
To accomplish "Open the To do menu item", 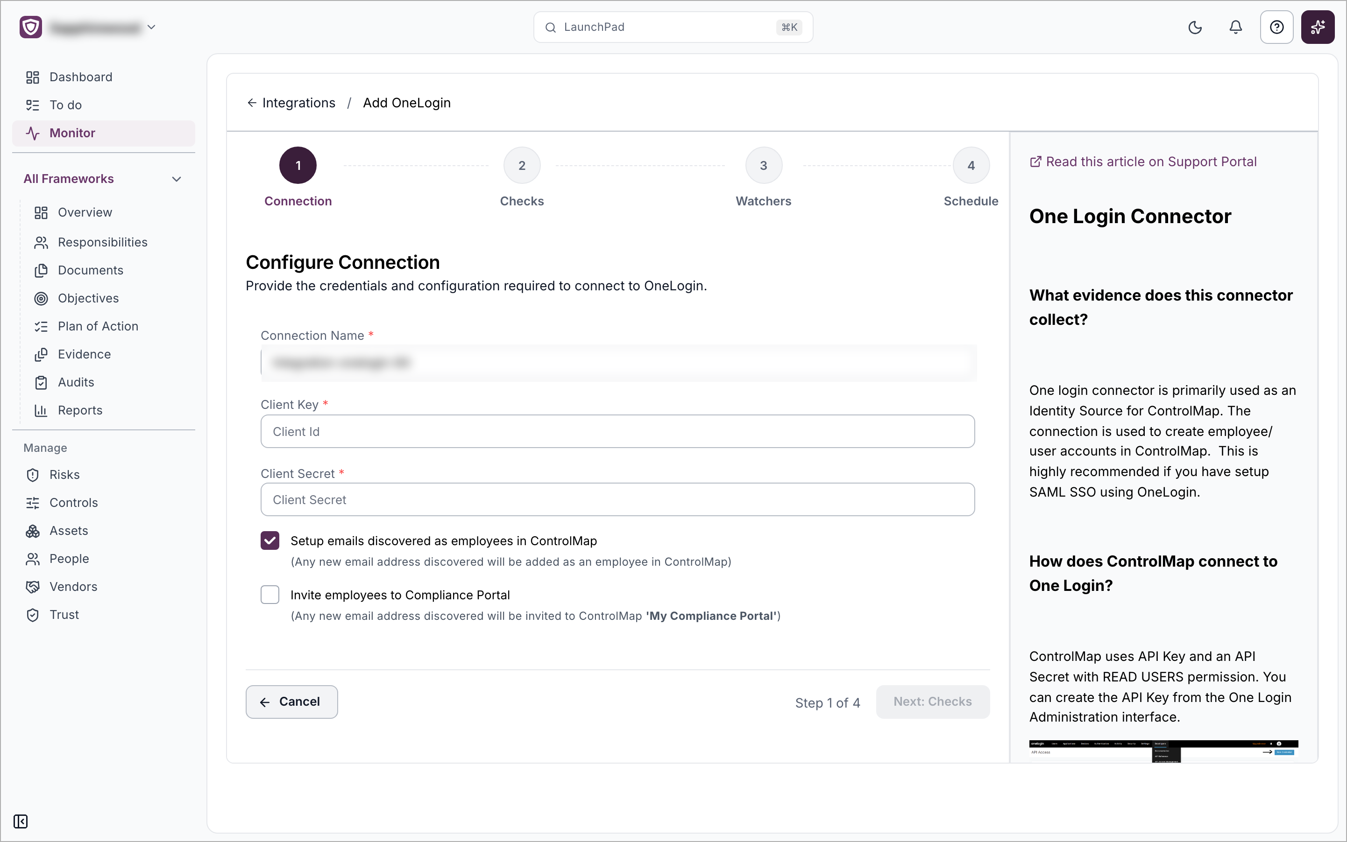I will (x=104, y=105).
